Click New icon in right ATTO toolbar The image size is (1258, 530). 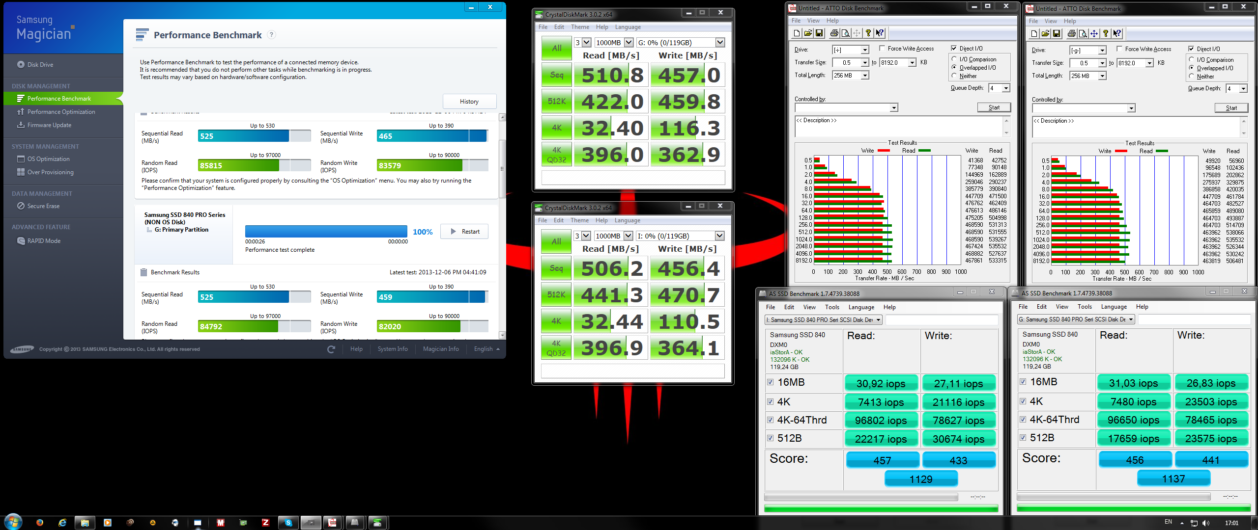point(1034,33)
